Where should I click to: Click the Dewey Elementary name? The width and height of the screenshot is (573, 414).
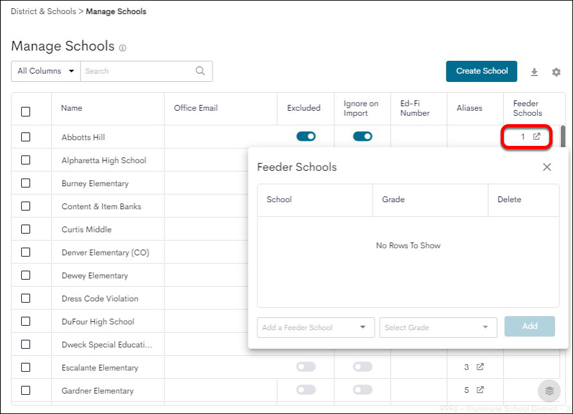(x=95, y=276)
